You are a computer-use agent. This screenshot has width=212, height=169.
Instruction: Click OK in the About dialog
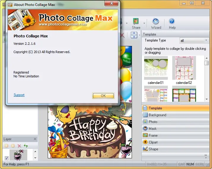[x=103, y=96]
